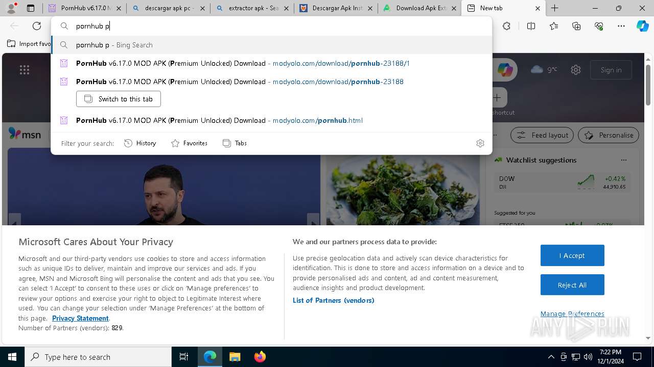This screenshot has width=654, height=367.
Task: Click the Copilot icon on new tab page
Action: (505, 70)
